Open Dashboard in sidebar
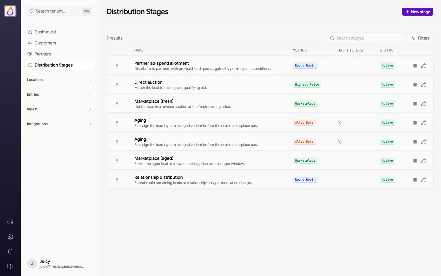Image resolution: width=441 pixels, height=276 pixels. point(60,32)
